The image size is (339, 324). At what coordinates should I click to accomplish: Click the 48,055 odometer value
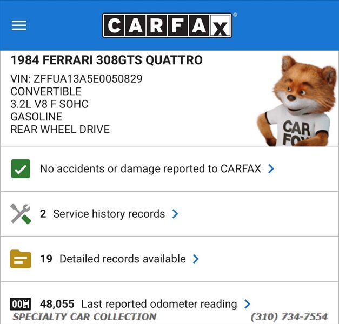tap(57, 304)
